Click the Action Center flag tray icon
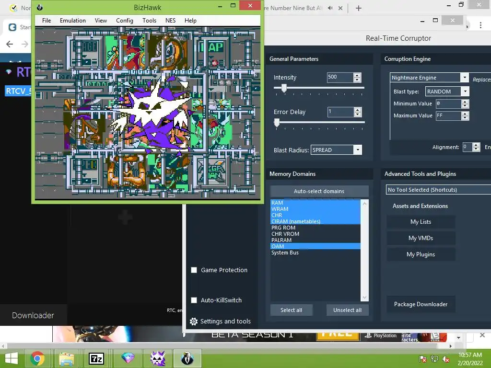Viewport: 491px width, 368px height. [422, 359]
